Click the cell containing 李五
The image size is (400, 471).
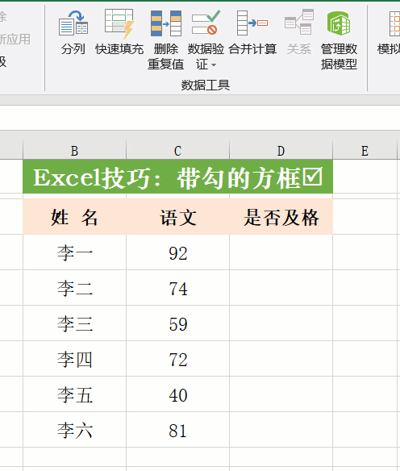click(x=74, y=394)
